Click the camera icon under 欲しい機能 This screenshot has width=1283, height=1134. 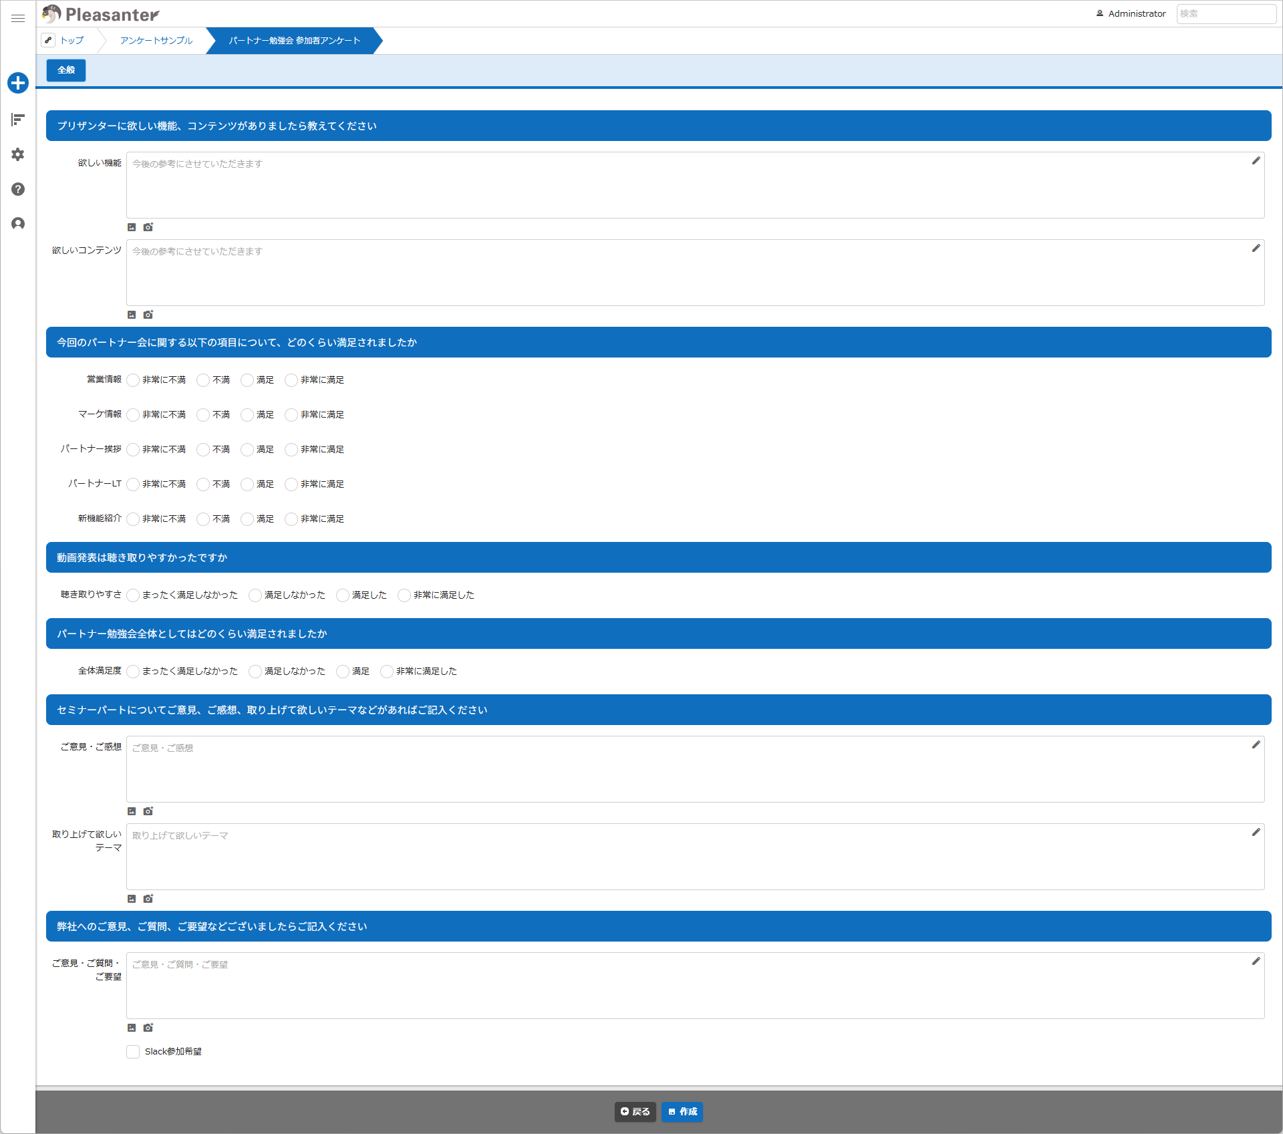[148, 227]
